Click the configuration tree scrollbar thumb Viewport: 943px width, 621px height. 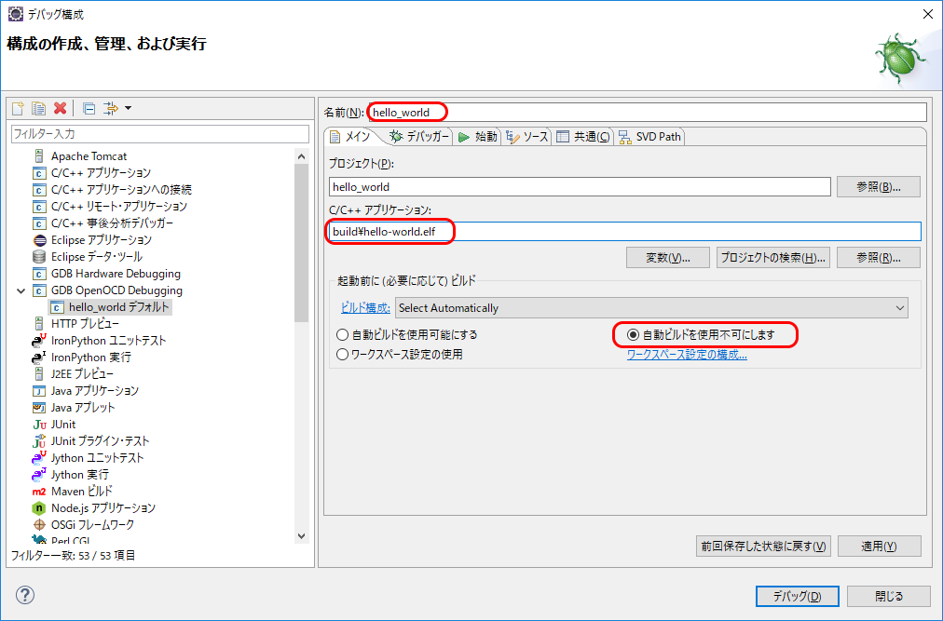point(302,242)
